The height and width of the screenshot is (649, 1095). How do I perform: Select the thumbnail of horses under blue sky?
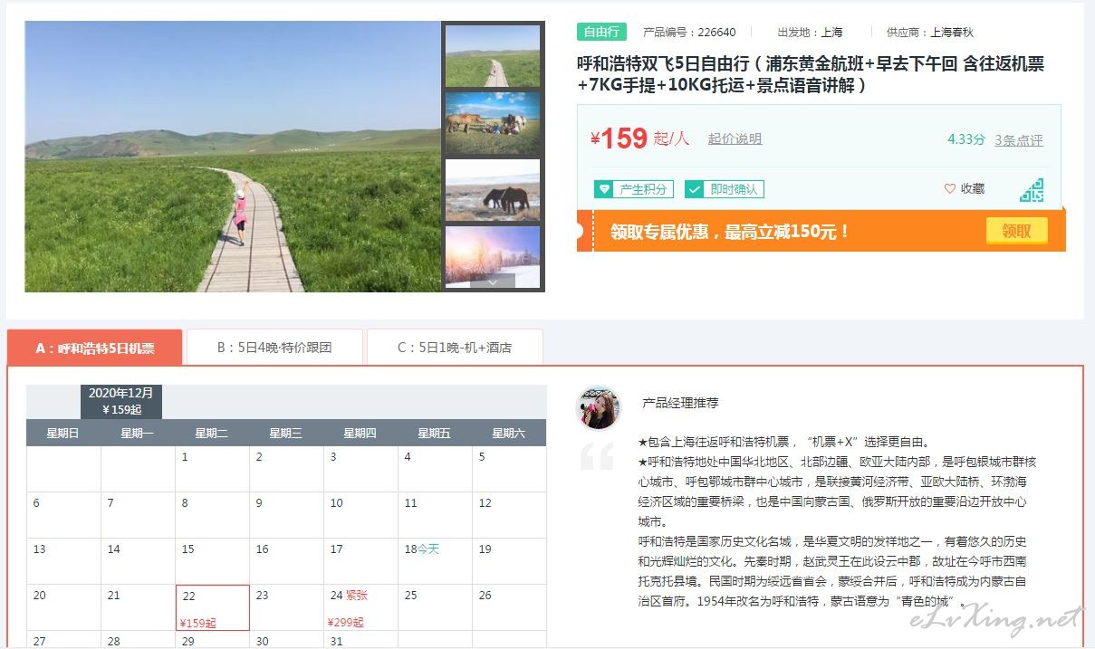click(493, 123)
